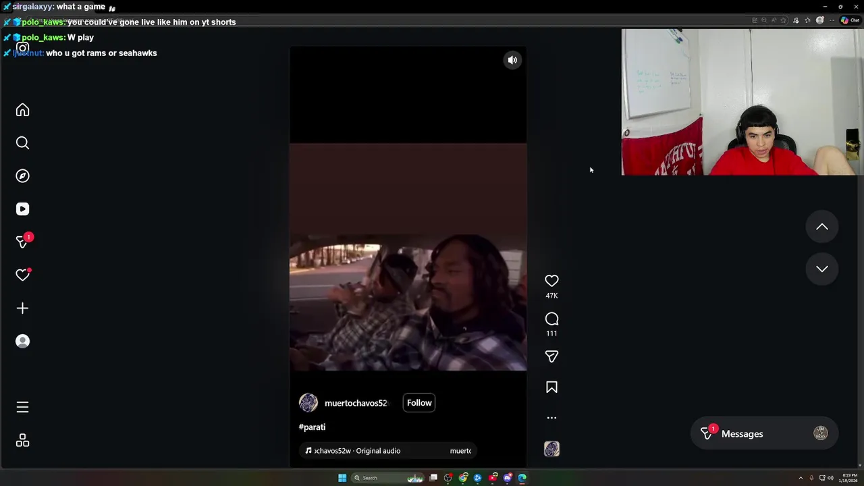Add page to favorites star
The image size is (864, 486).
(x=783, y=20)
